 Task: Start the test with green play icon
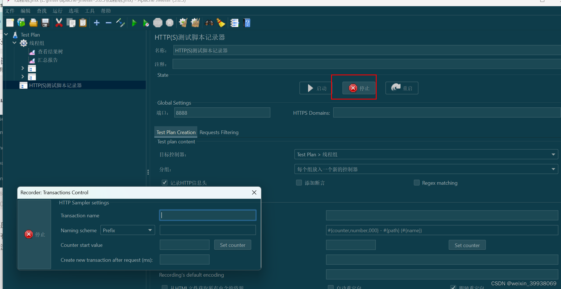[x=134, y=23]
